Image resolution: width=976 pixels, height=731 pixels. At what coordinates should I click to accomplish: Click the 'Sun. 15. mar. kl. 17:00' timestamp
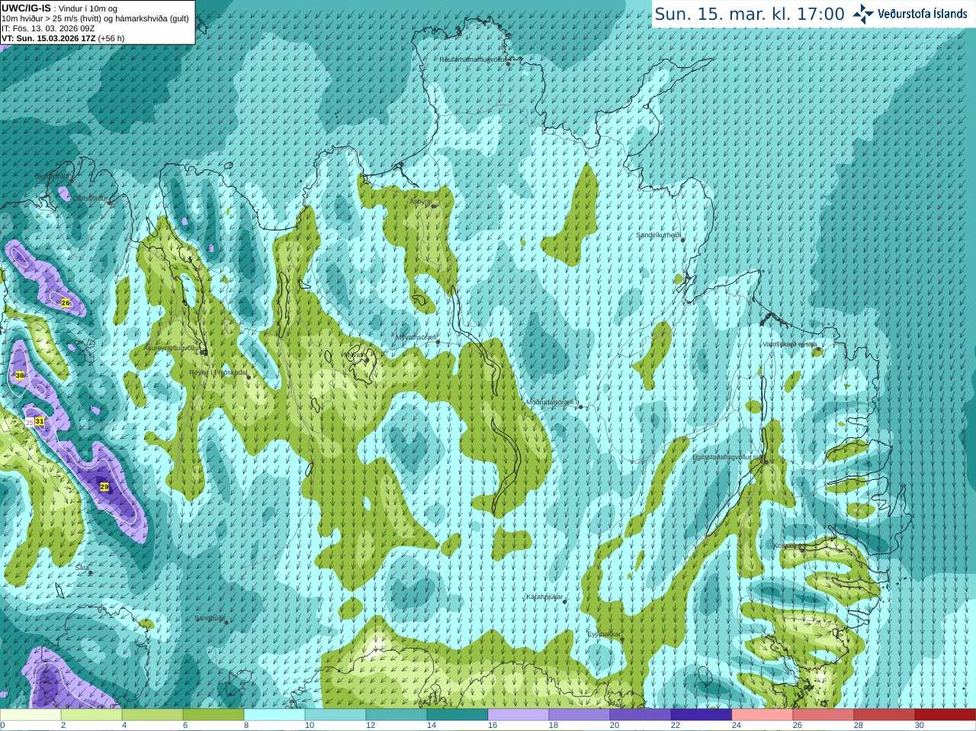point(750,14)
